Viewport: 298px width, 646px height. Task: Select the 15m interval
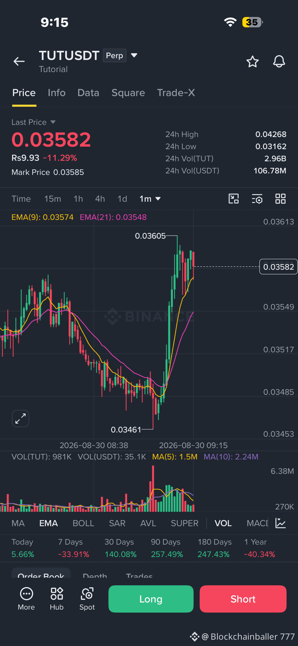[x=53, y=199]
